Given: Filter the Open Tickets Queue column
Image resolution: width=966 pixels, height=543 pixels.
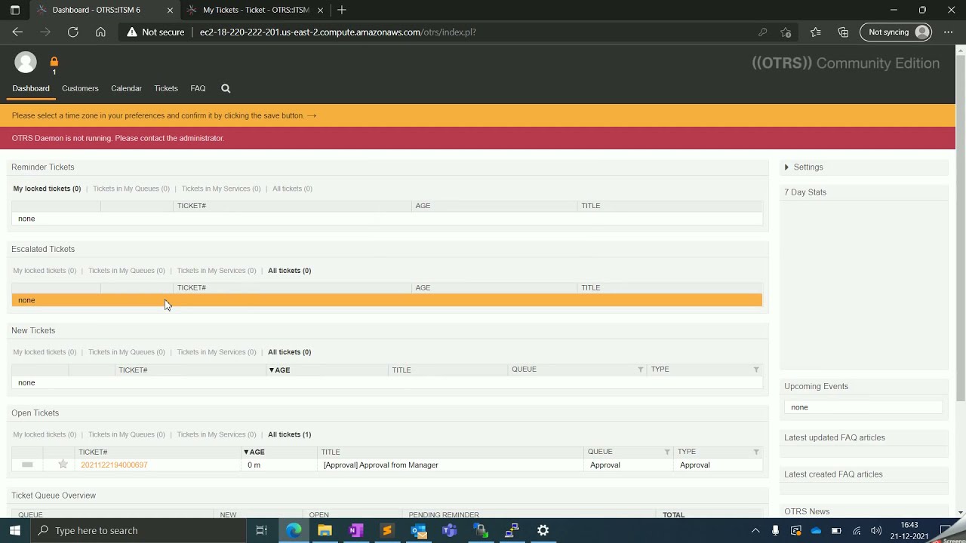Looking at the screenshot, I should 667,452.
